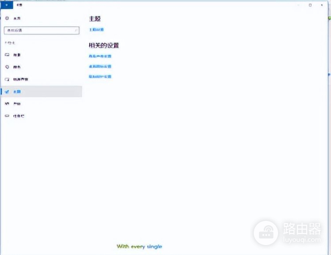Click the 相关的设置 heading
This screenshot has height=255, width=331.
(104, 45)
